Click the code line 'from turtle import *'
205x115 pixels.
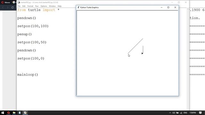38,10
